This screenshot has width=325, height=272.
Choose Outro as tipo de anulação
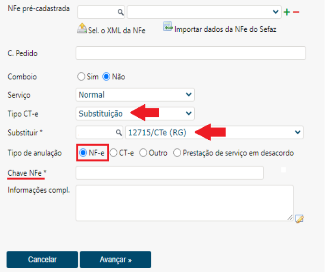(143, 153)
